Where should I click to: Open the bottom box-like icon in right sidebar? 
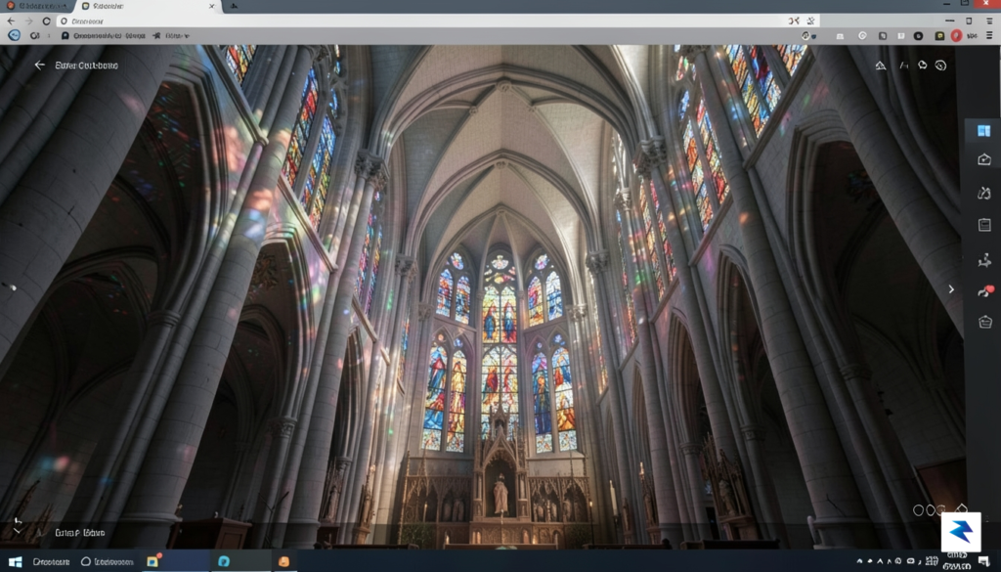[985, 322]
